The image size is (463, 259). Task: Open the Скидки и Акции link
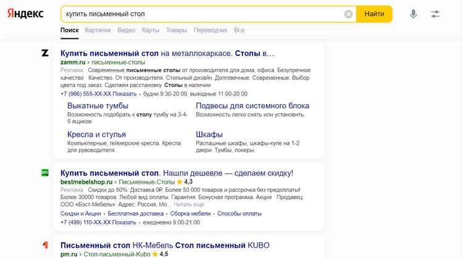[81, 213]
